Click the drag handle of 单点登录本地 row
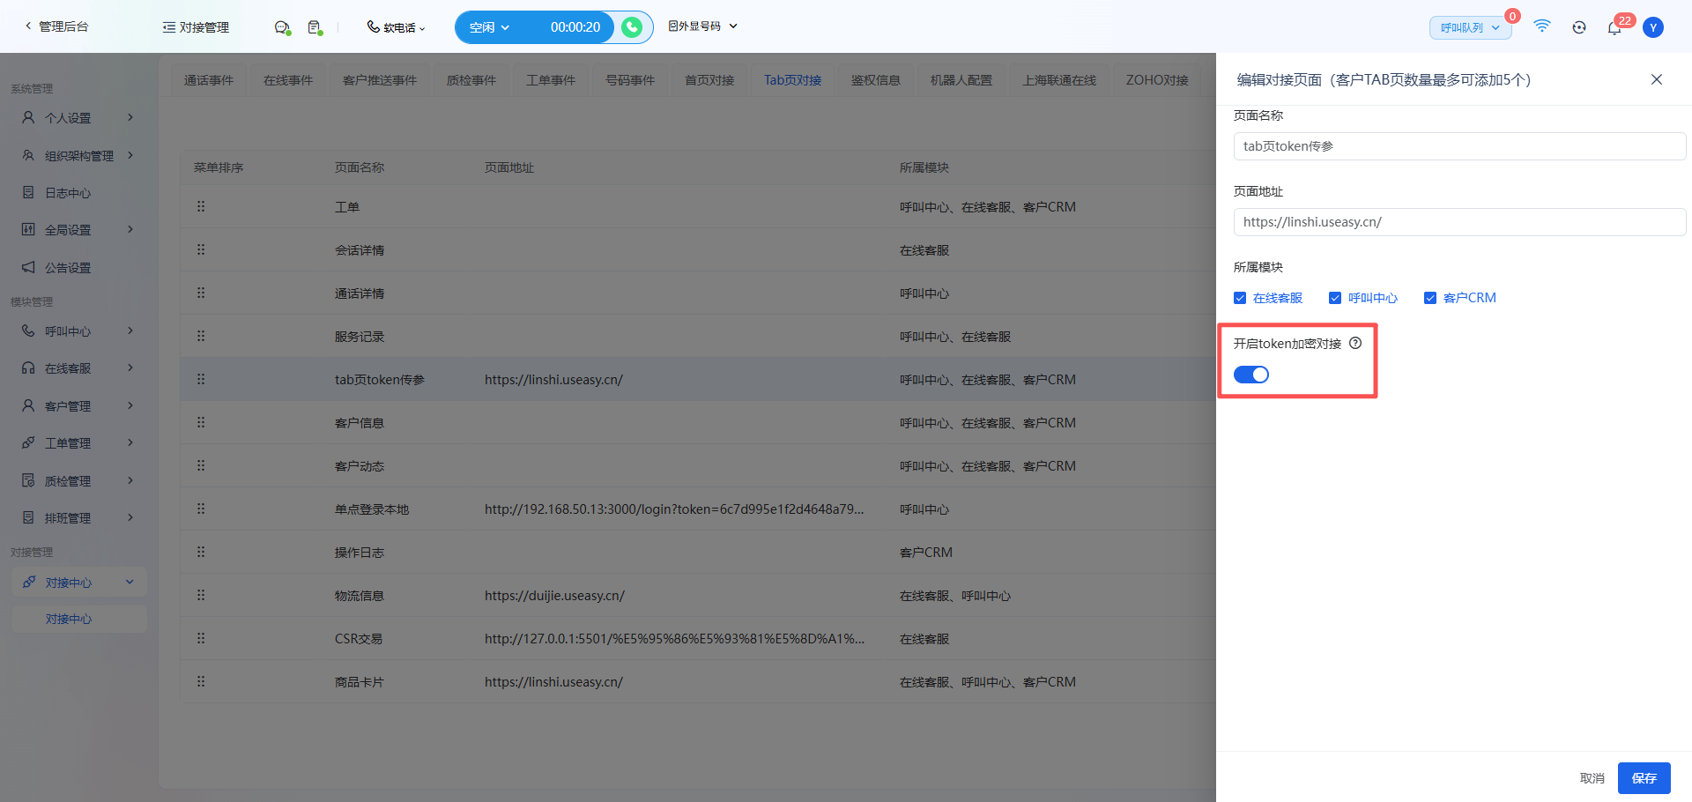This screenshot has width=1692, height=802. [x=201, y=509]
